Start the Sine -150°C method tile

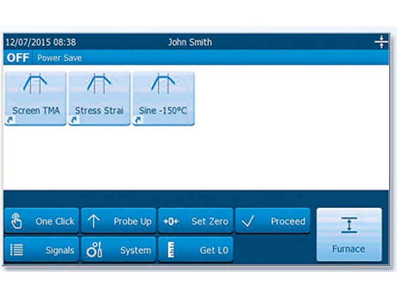163,98
